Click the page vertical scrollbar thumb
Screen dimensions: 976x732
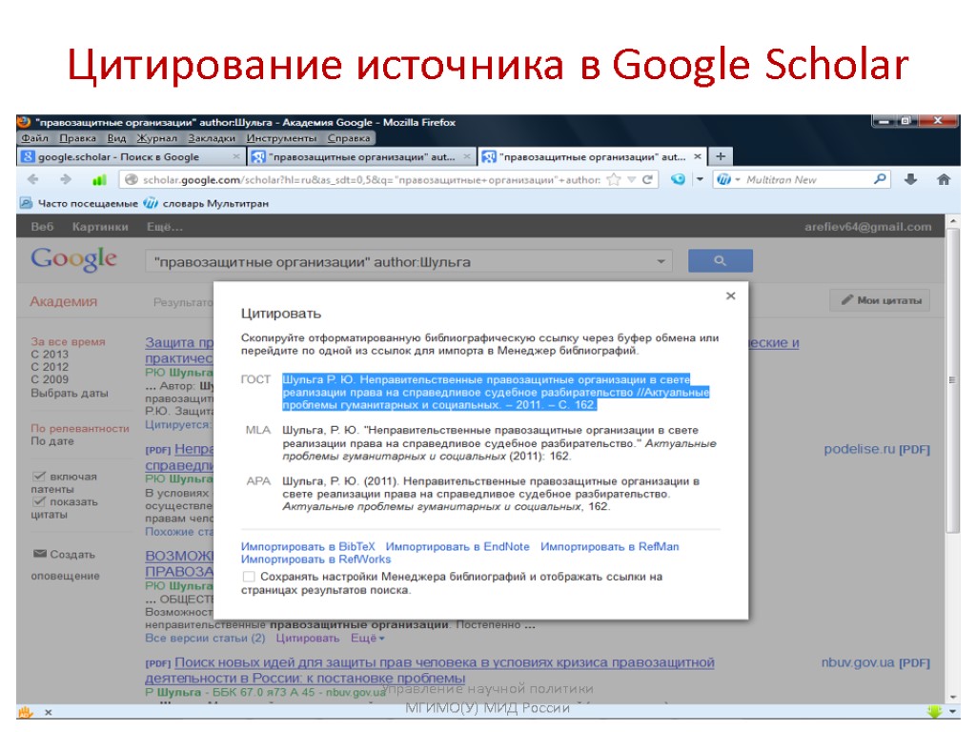pyautogui.click(x=952, y=379)
